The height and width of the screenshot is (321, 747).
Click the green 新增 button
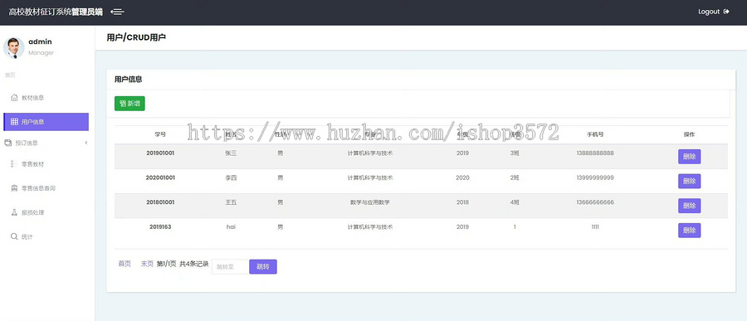129,104
